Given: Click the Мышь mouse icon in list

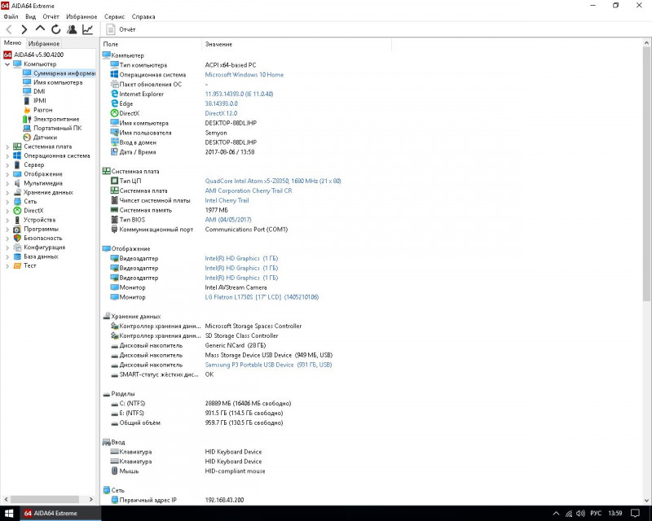Looking at the screenshot, I should point(114,471).
